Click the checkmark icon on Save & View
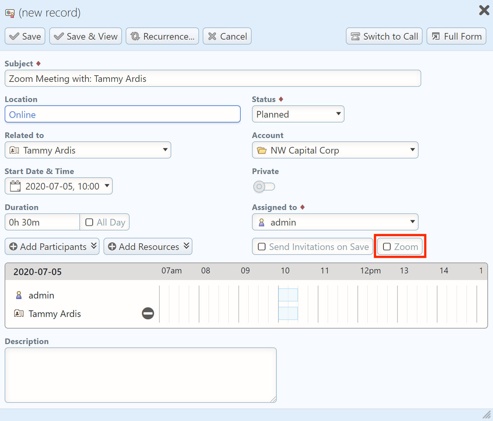Screen dimensions: 493x421 click(x=59, y=36)
